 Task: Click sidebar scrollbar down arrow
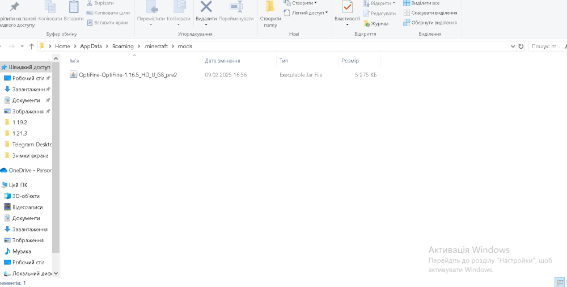(56, 273)
